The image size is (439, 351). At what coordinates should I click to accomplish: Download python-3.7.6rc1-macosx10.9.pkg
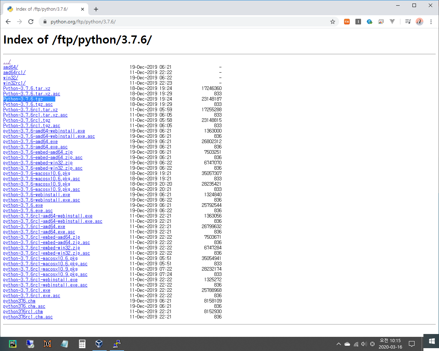point(40,269)
